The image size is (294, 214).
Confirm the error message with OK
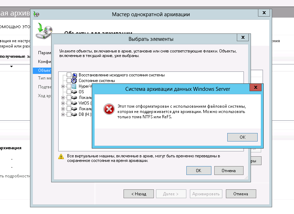pyautogui.click(x=242, y=137)
